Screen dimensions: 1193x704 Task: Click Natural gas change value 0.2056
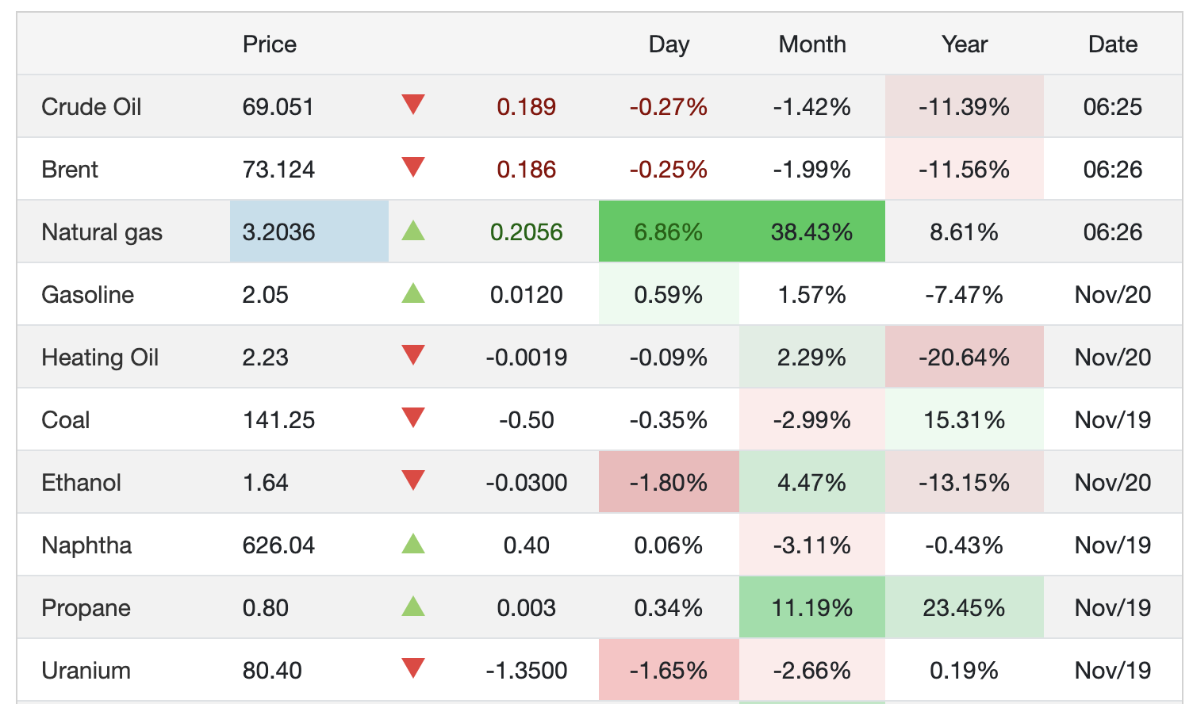(x=527, y=232)
